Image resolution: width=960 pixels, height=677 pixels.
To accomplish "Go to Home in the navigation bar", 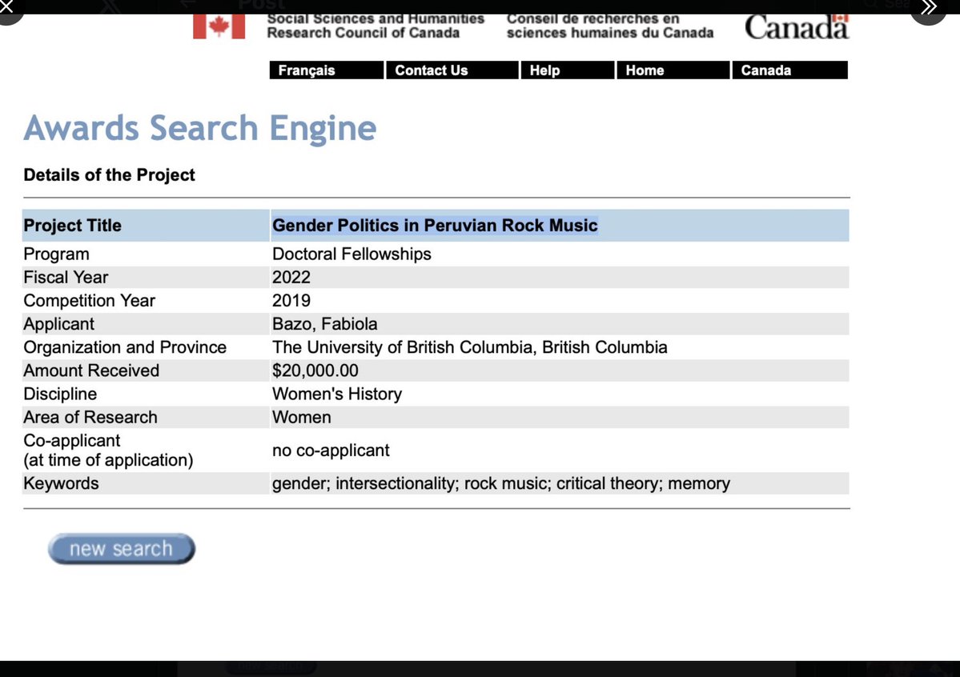I will point(645,70).
